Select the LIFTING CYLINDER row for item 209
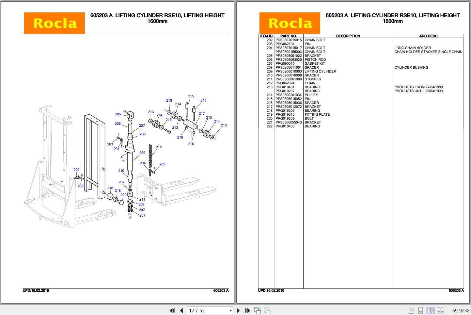Image resolution: width=471 pixels, height=315 pixels. [320, 71]
